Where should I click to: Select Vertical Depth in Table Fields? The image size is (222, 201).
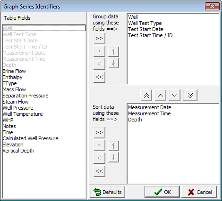(x=18, y=151)
